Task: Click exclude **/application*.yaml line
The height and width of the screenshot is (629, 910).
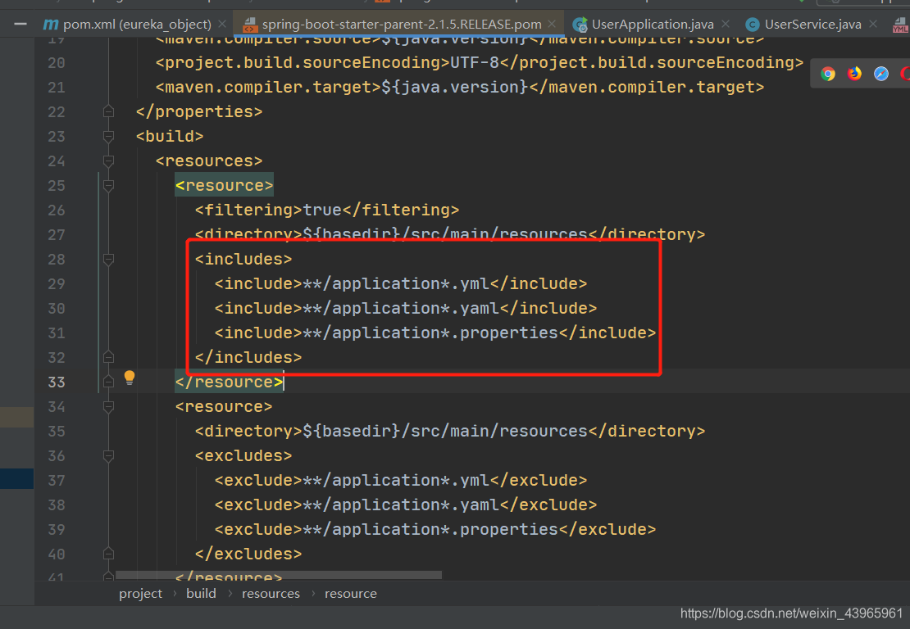Action: (406, 505)
